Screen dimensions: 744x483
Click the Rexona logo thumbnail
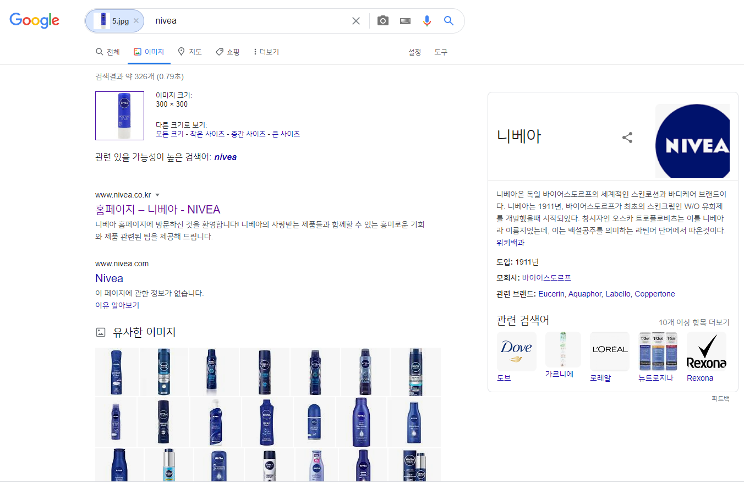707,351
